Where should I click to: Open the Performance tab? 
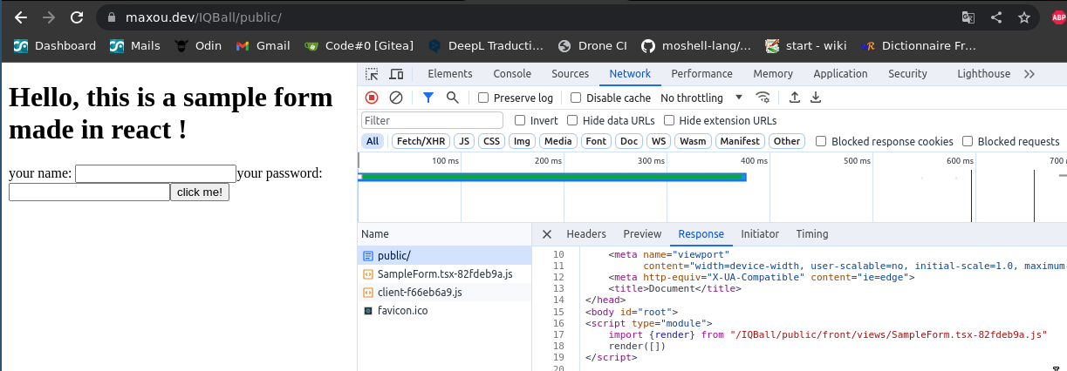coord(702,74)
